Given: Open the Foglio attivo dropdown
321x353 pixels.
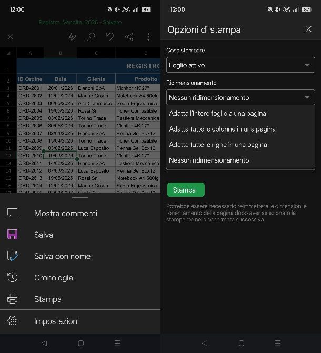Looking at the screenshot, I should (x=240, y=65).
